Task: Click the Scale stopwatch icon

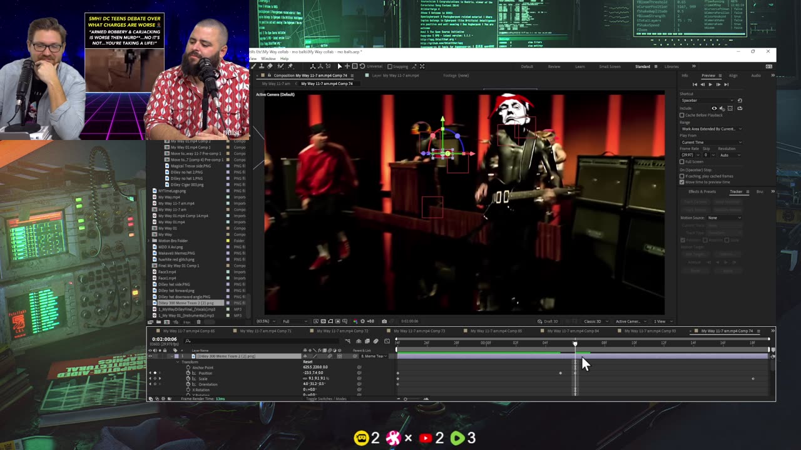Action: 188,379
